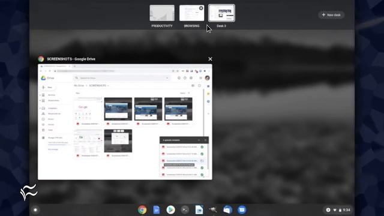Add a New desk
The image size is (384, 216).
click(x=331, y=15)
